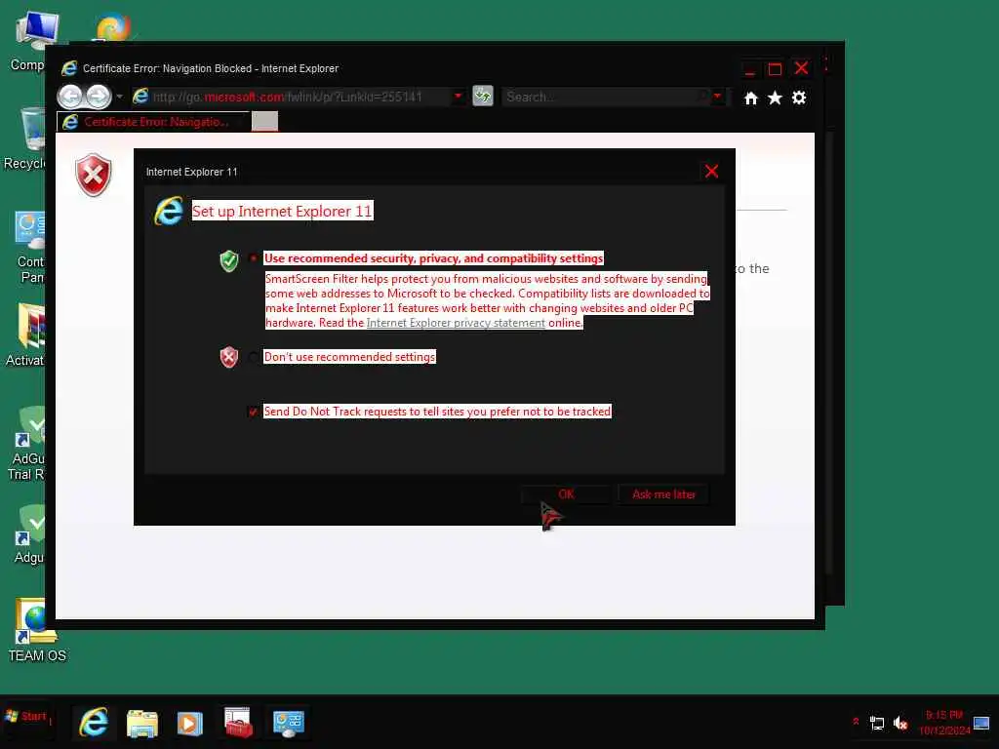Open Control Panel taskbar icon
999x749 pixels.
pyautogui.click(x=288, y=724)
